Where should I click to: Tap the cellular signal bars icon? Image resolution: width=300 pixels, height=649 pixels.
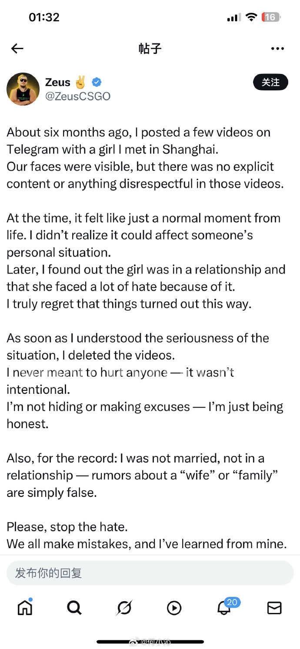coord(233,17)
